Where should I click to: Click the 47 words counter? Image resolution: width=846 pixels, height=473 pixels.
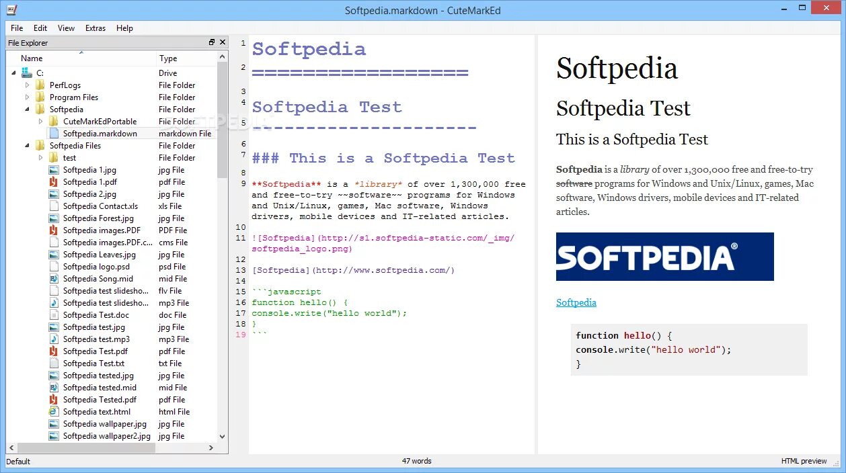pos(417,461)
